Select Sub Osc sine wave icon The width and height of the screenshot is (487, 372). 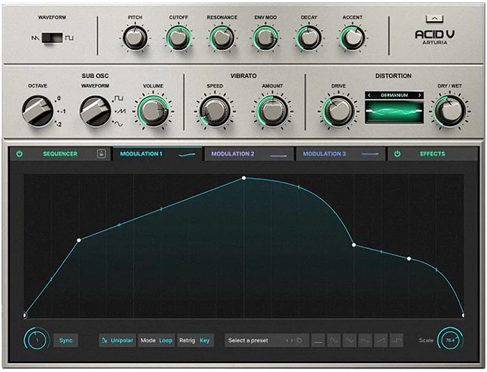[119, 124]
